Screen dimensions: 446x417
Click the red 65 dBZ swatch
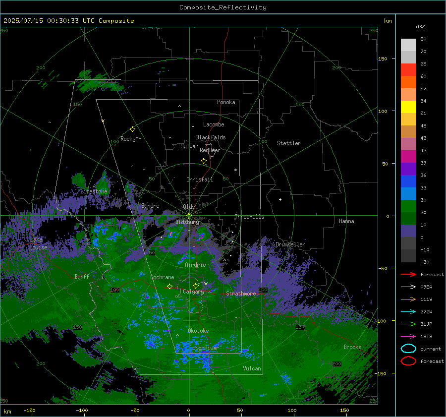(x=408, y=69)
